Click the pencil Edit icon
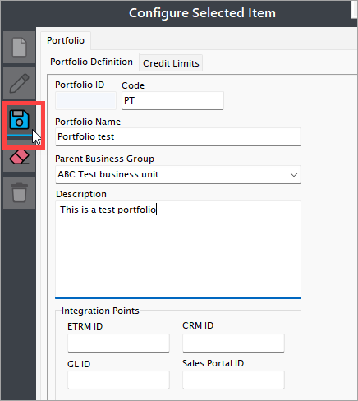This screenshot has width=358, height=401. click(x=19, y=83)
